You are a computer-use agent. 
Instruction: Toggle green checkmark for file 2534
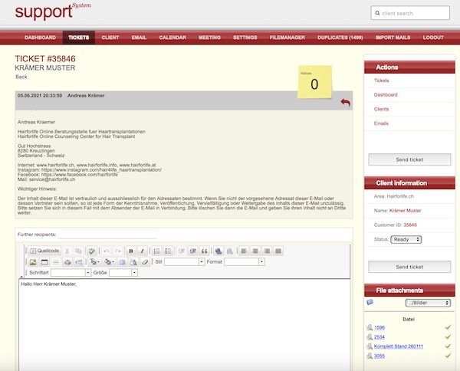pos(448,337)
